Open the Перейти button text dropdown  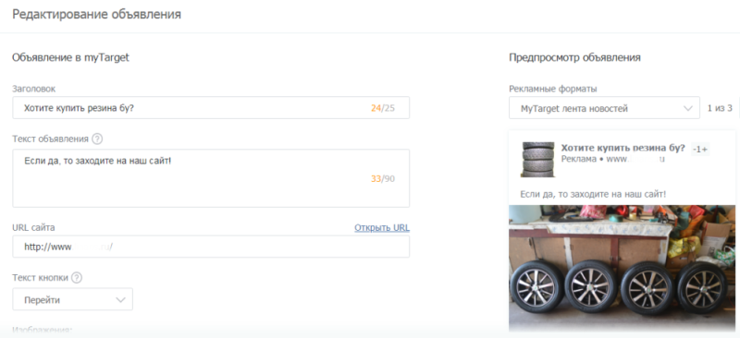pos(73,299)
